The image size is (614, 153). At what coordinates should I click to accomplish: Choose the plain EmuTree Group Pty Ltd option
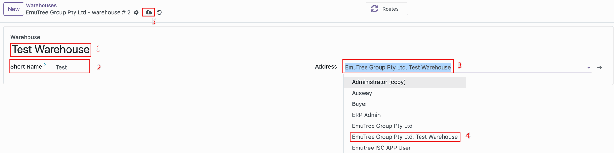click(382, 126)
